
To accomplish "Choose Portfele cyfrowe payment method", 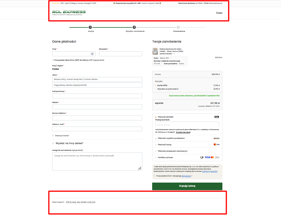I will coord(156,157).
